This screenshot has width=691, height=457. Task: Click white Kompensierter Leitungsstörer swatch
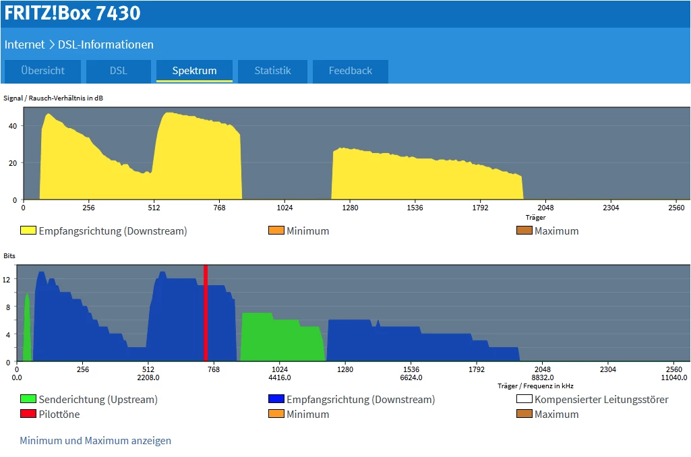coord(524,399)
